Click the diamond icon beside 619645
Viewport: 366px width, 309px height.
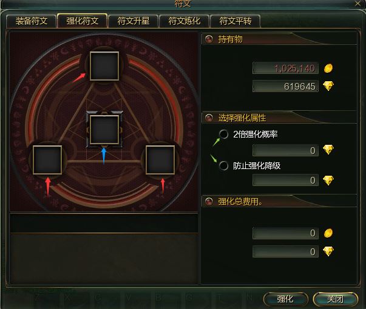pyautogui.click(x=328, y=86)
